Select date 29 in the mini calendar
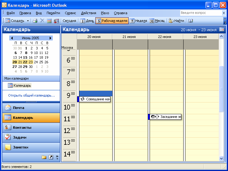Viewport: 228px width, 171px height. click(25, 67)
